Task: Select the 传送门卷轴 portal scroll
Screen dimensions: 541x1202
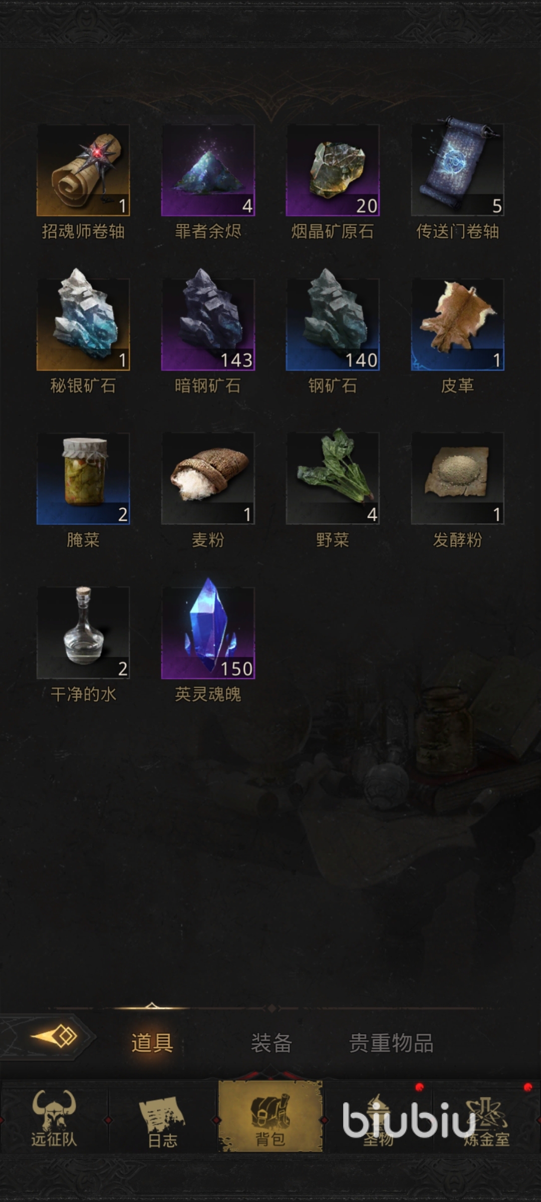Action: (x=457, y=170)
